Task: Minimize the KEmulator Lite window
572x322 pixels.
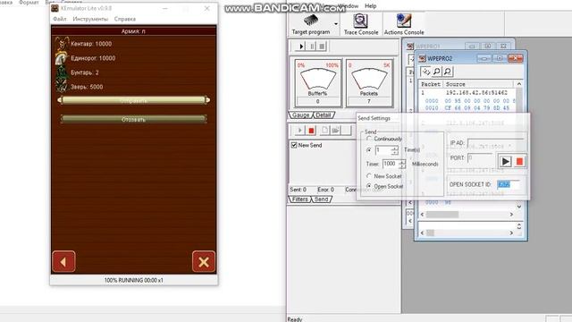Action: (164, 8)
